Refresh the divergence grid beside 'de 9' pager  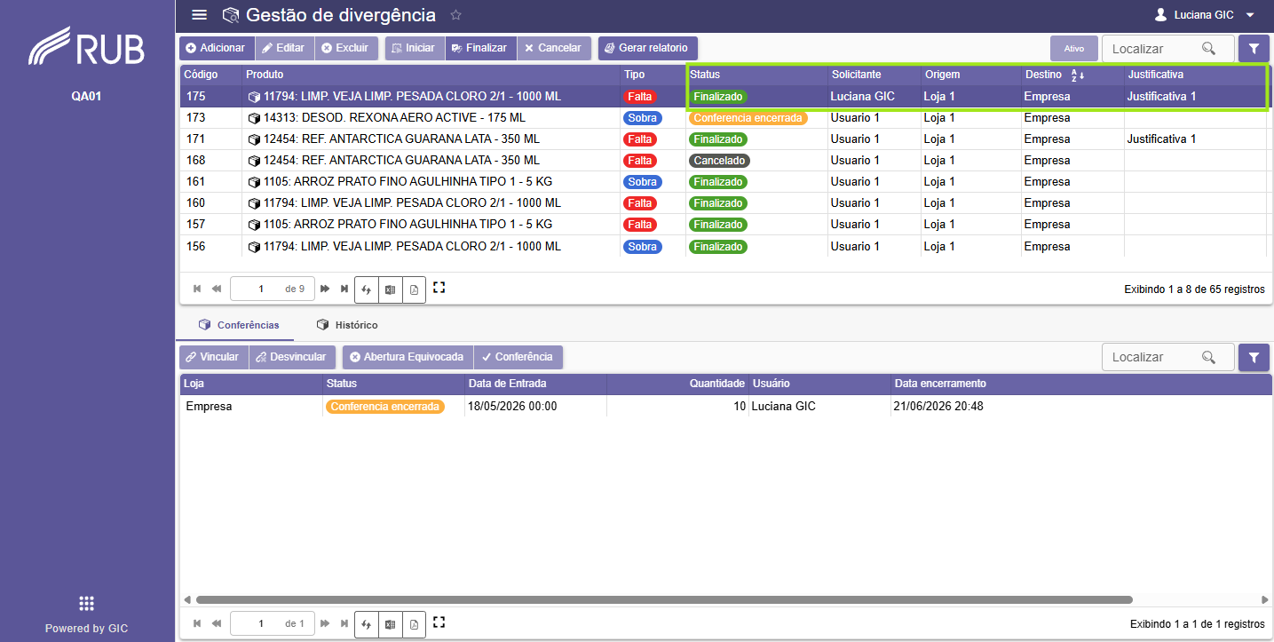(x=366, y=289)
